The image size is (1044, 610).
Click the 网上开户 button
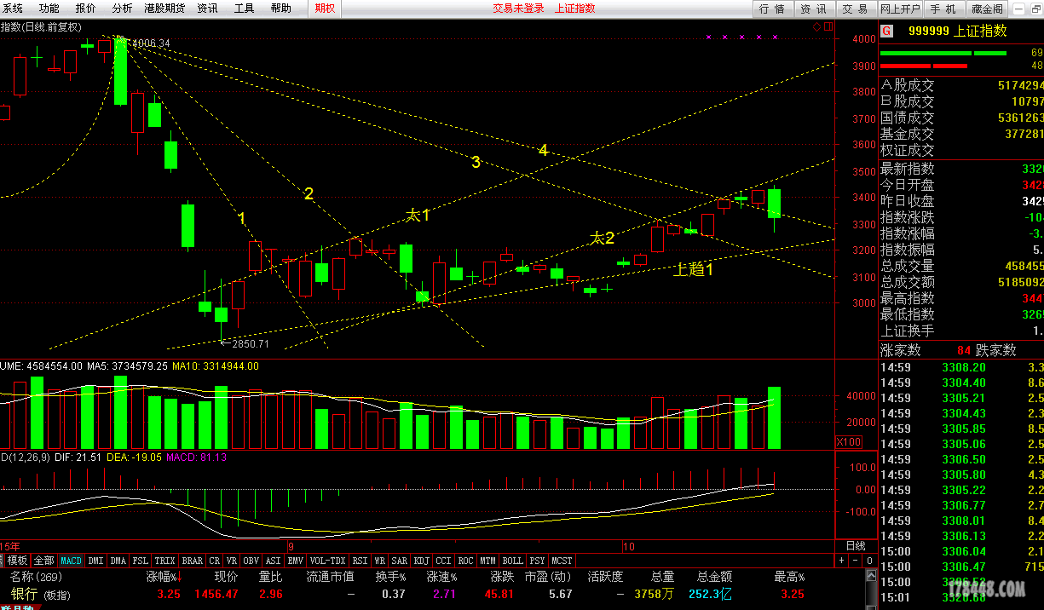(x=900, y=9)
